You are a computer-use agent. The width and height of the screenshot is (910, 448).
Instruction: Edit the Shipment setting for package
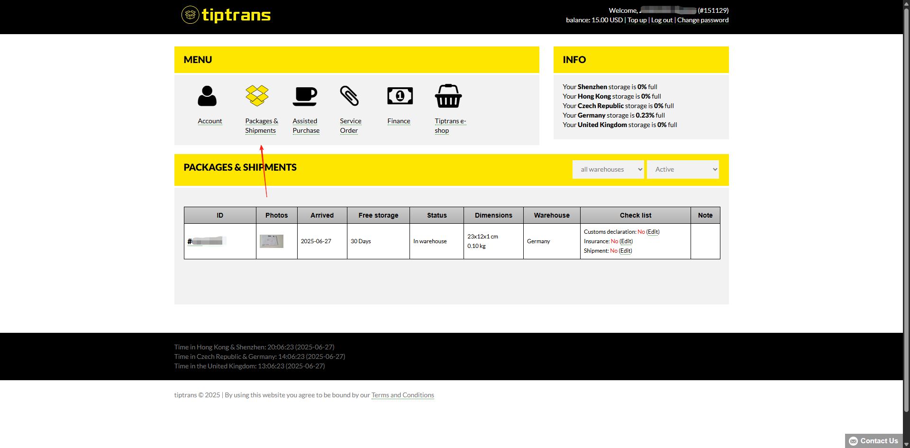625,251
